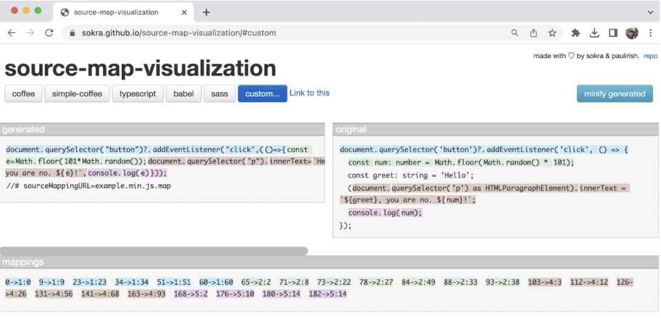Toggle the browser side panel icon
The width and height of the screenshot is (661, 318).
tap(613, 33)
